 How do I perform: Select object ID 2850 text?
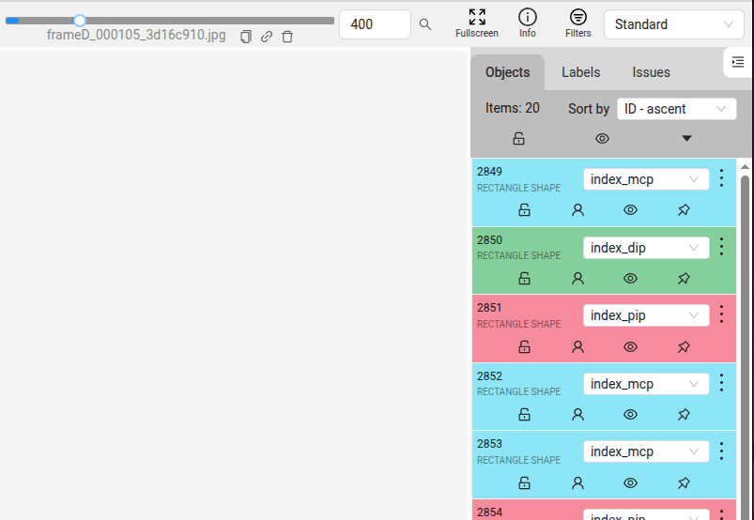[x=489, y=239]
